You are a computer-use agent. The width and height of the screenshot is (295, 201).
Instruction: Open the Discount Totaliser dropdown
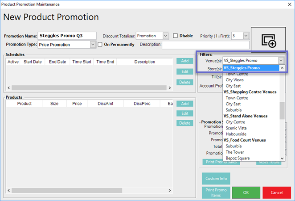pyautogui.click(x=165, y=36)
